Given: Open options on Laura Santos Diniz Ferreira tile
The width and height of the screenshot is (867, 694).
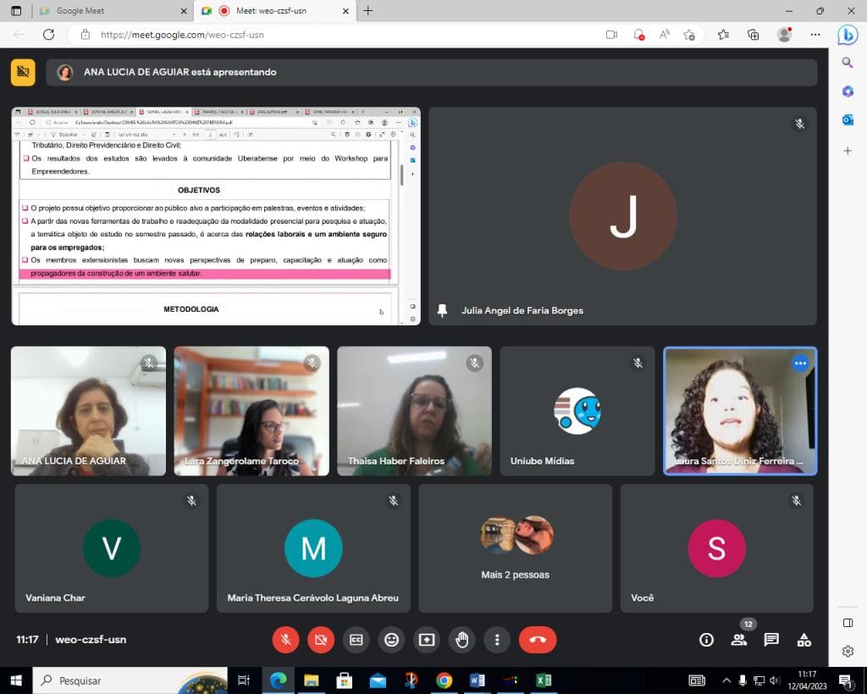Looking at the screenshot, I should point(800,363).
